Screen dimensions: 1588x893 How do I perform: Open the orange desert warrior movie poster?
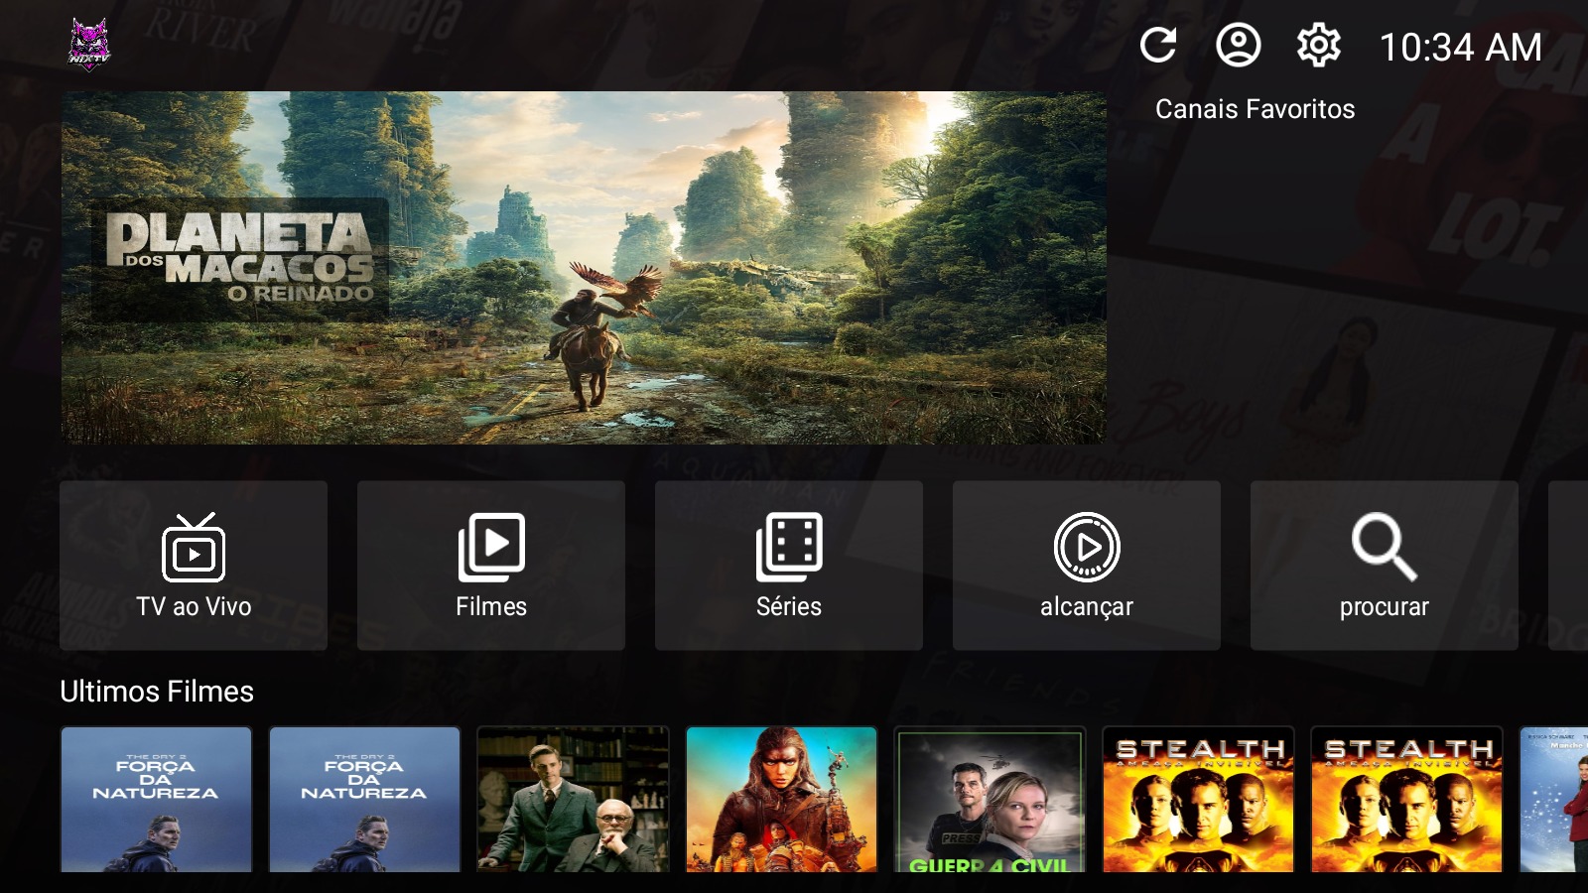coord(781,800)
